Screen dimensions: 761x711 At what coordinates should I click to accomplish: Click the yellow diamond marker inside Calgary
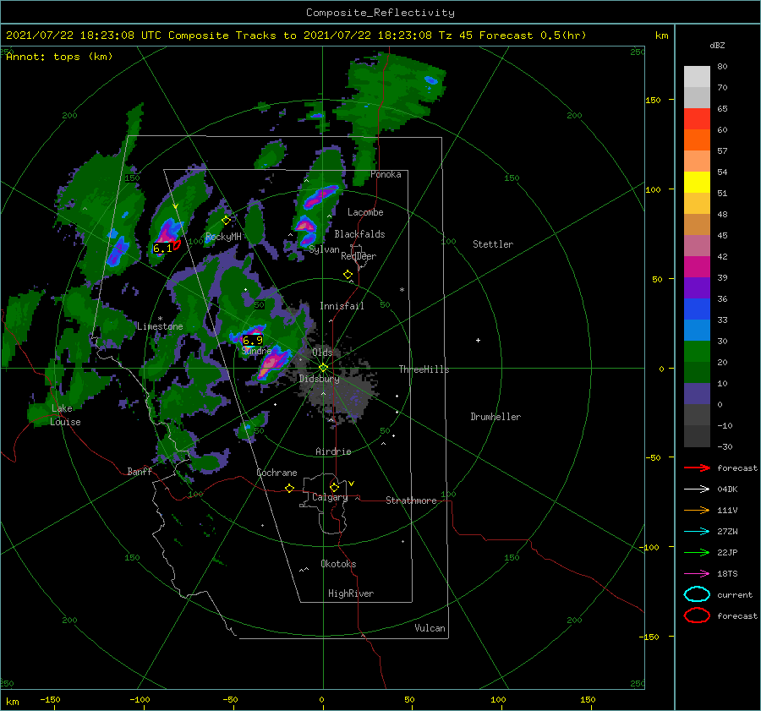[334, 487]
